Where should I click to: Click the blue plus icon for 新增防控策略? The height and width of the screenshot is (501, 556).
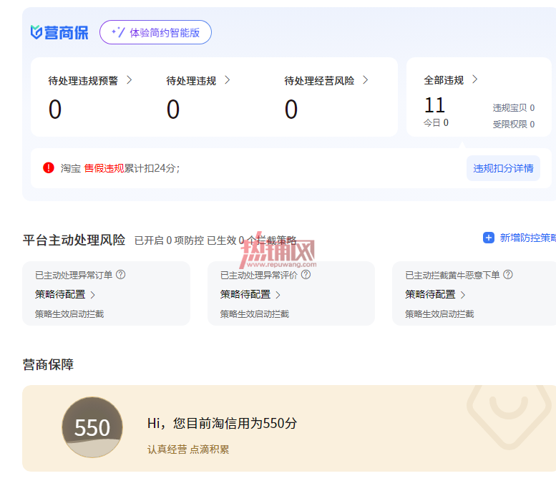pos(489,238)
